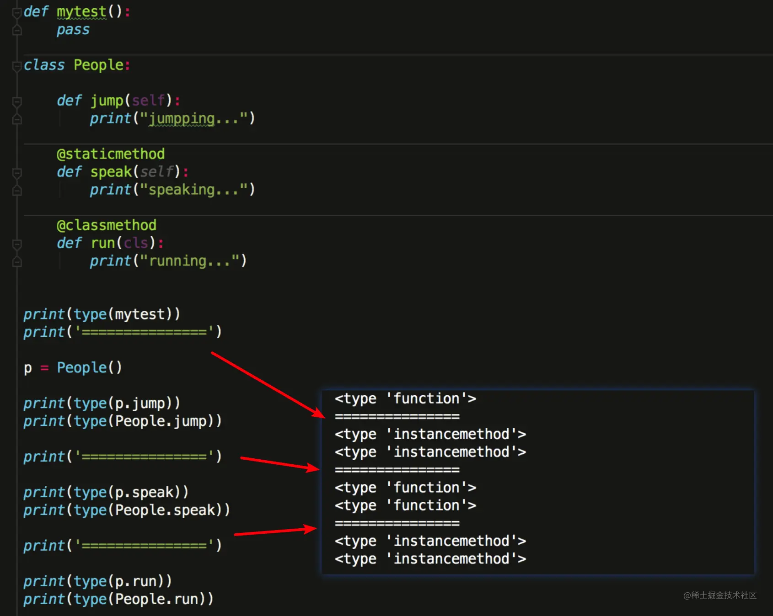The height and width of the screenshot is (616, 773).
Task: Click the separator print after People.jump
Action: (123, 457)
